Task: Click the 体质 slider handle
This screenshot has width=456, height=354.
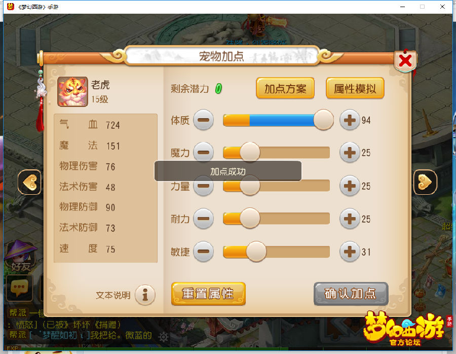Action: (324, 120)
